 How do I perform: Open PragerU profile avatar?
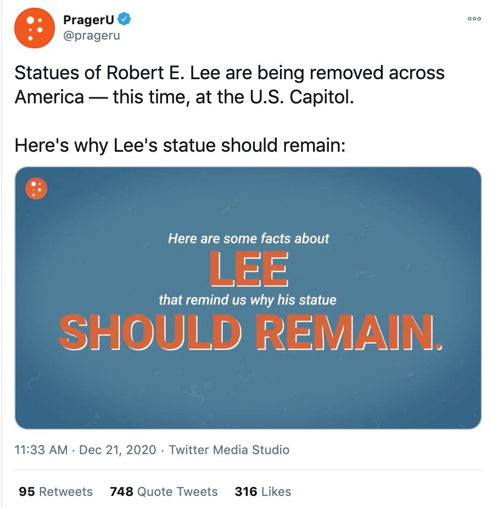(34, 28)
